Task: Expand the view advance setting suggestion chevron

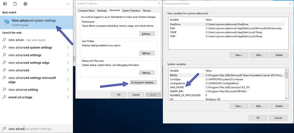Action: [68, 90]
